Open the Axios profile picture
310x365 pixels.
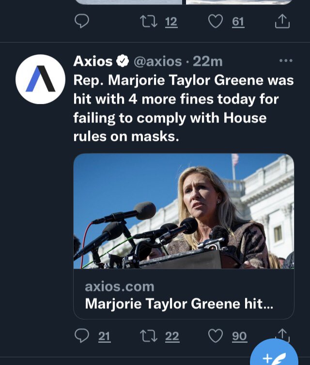coord(40,79)
